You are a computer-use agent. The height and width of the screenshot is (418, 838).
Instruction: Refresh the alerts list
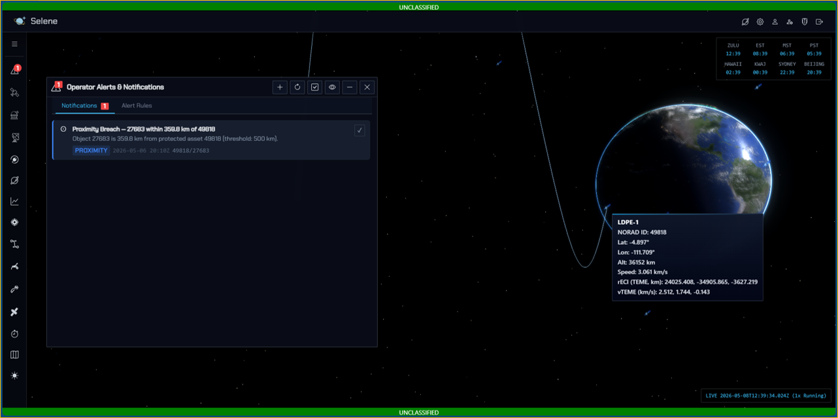click(297, 87)
